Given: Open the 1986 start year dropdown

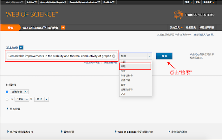Looking at the screenshot, I should point(22,99).
